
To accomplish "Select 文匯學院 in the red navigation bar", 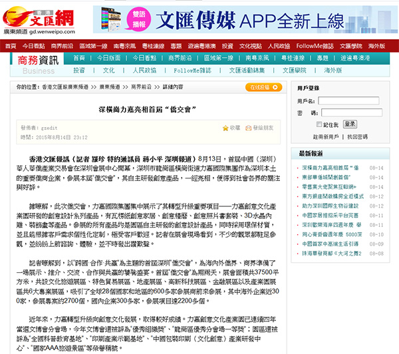I will 351,46.
